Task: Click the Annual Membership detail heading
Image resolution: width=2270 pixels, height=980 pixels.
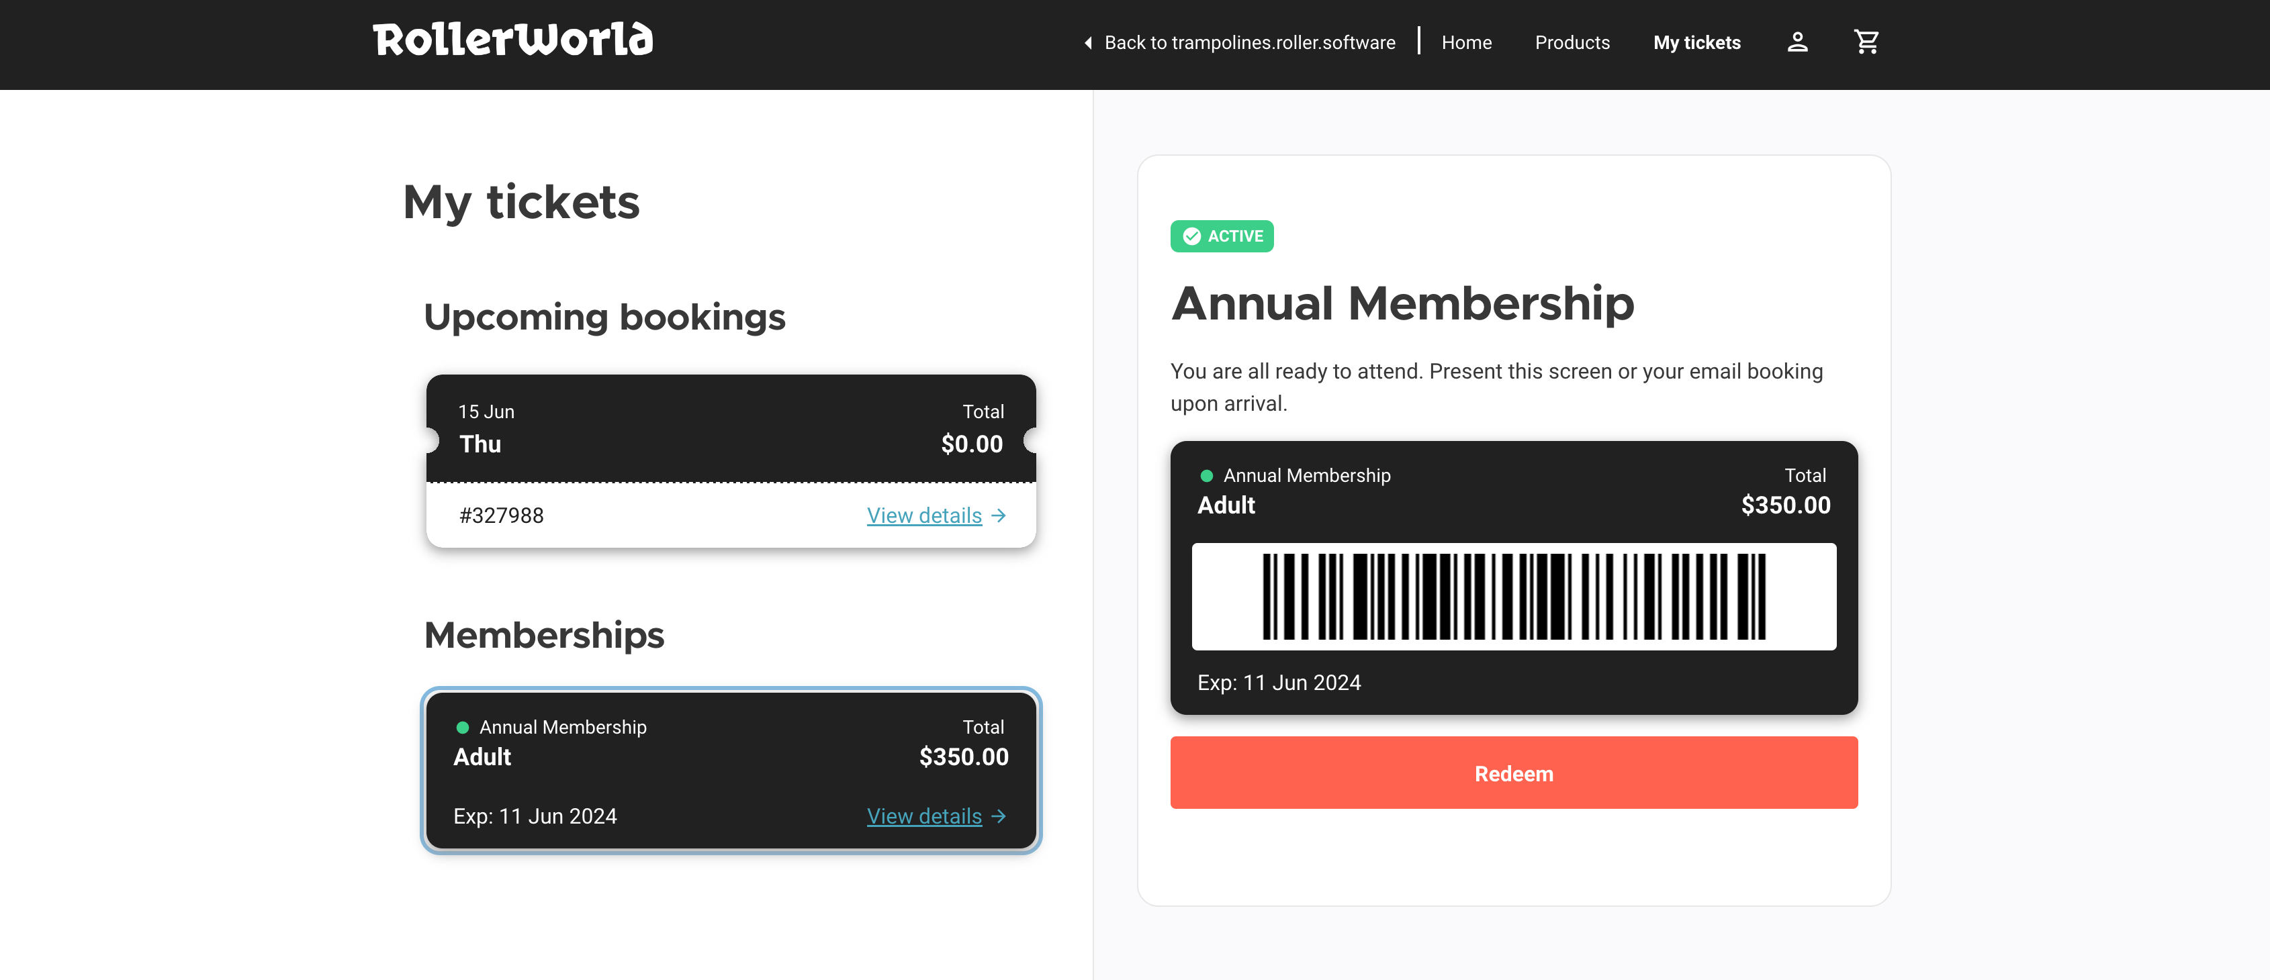Action: click(1402, 304)
